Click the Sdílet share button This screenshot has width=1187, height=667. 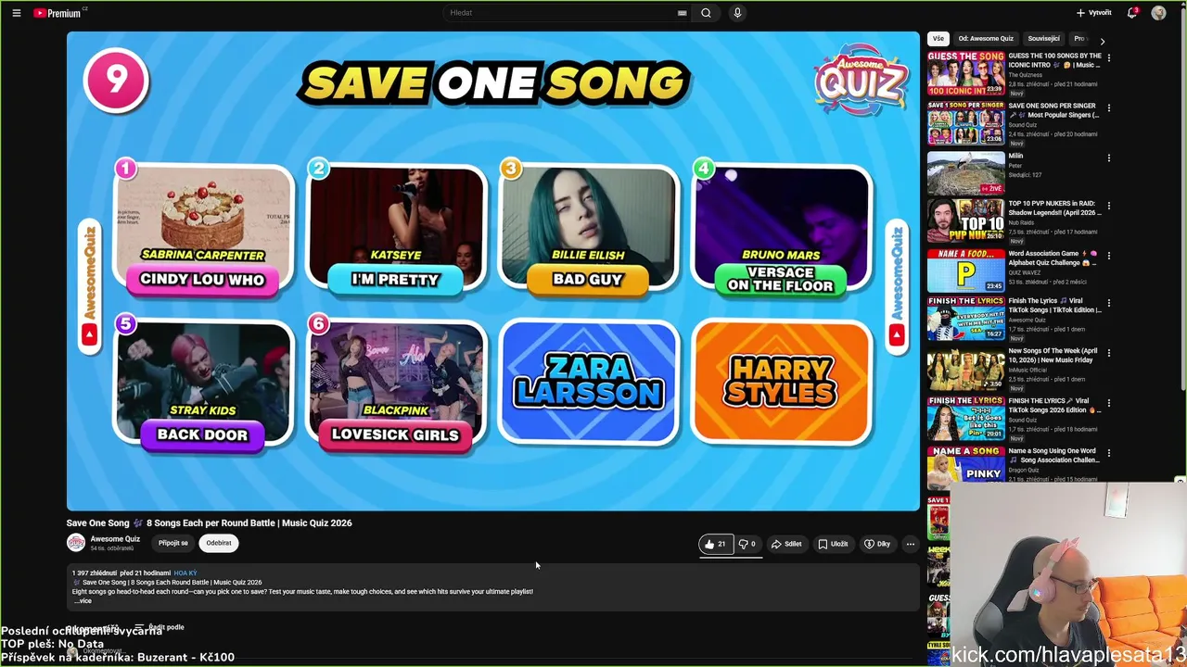786,544
